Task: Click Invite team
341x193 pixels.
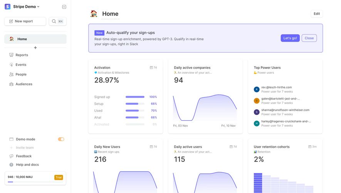Action: point(25,148)
